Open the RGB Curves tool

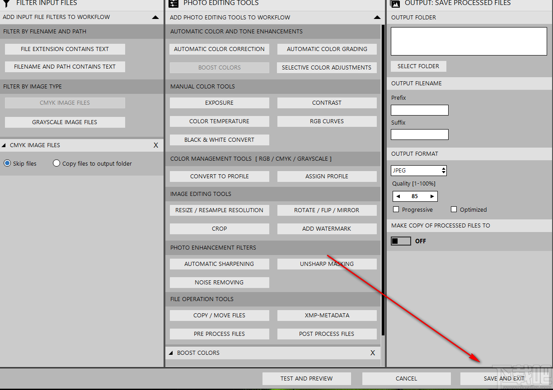coord(327,121)
